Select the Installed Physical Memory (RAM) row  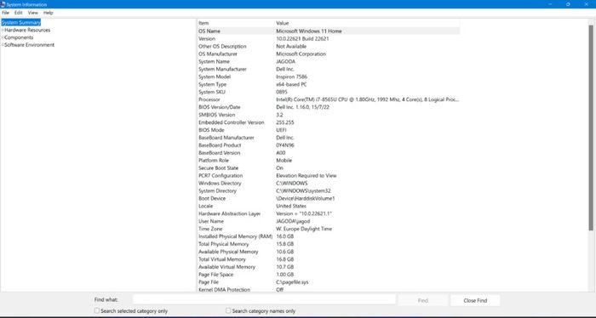tap(329, 236)
